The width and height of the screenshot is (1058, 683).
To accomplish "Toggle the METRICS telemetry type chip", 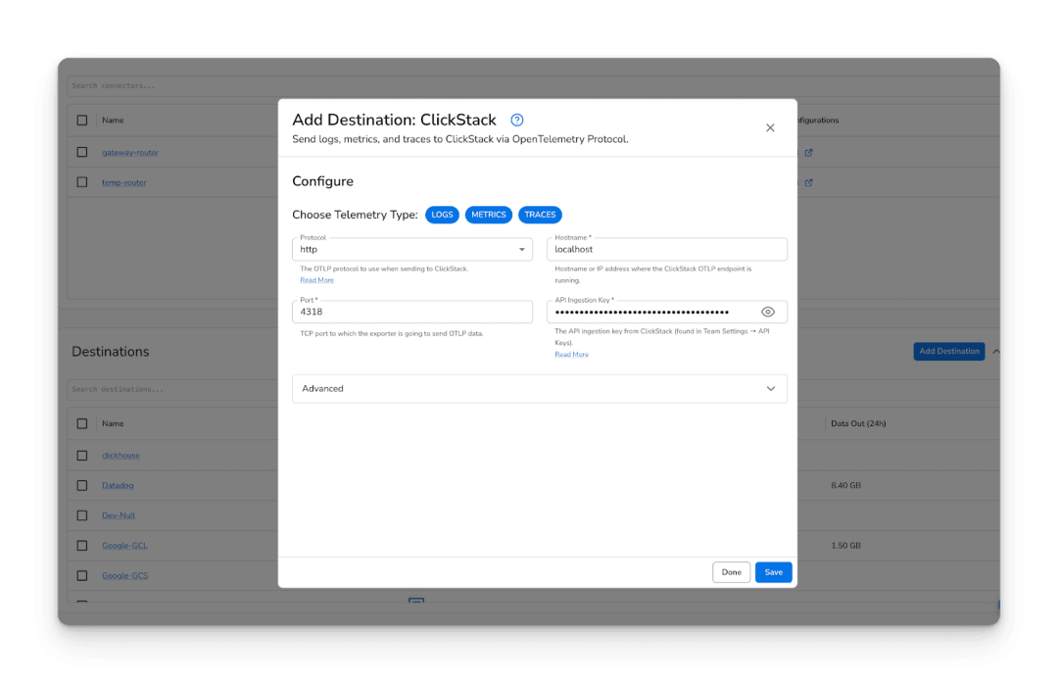I will 489,215.
